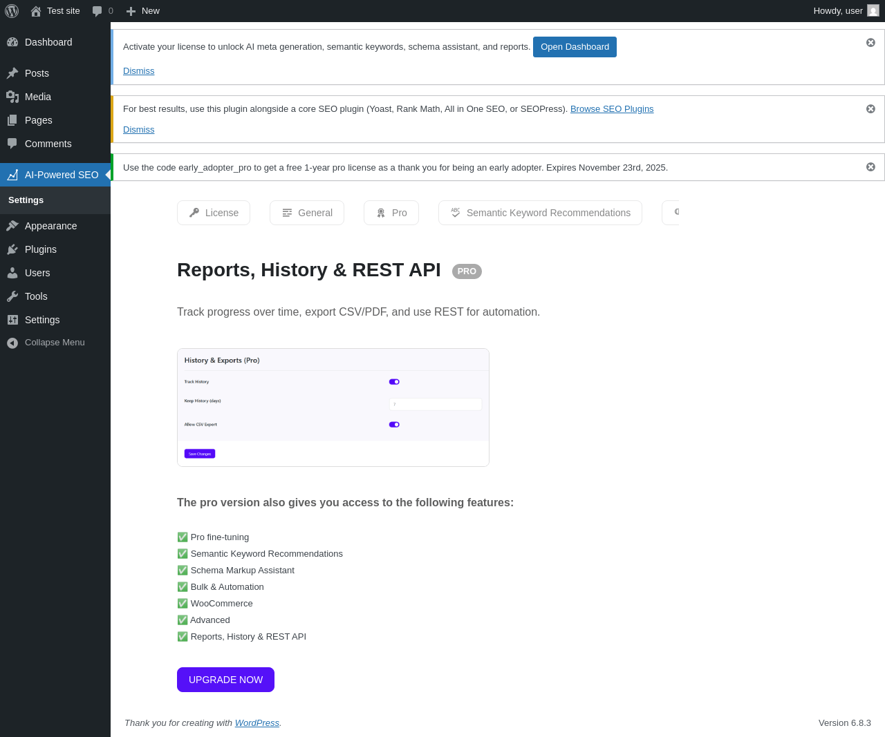This screenshot has width=885, height=737.
Task: Switch to the License tab
Action: (x=214, y=213)
